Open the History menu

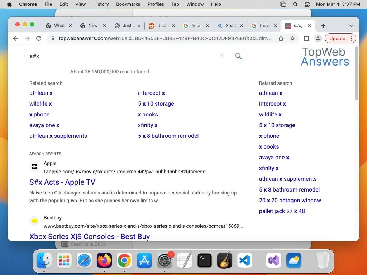point(101,4)
